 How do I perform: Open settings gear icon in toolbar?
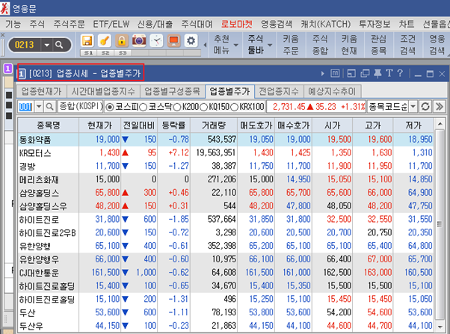[191, 41]
